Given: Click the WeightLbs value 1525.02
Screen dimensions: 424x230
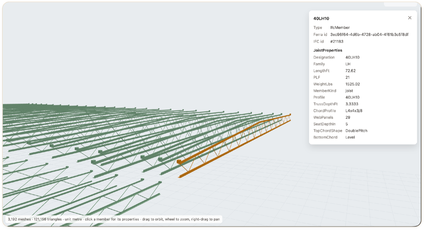Looking at the screenshot, I should pos(353,84).
